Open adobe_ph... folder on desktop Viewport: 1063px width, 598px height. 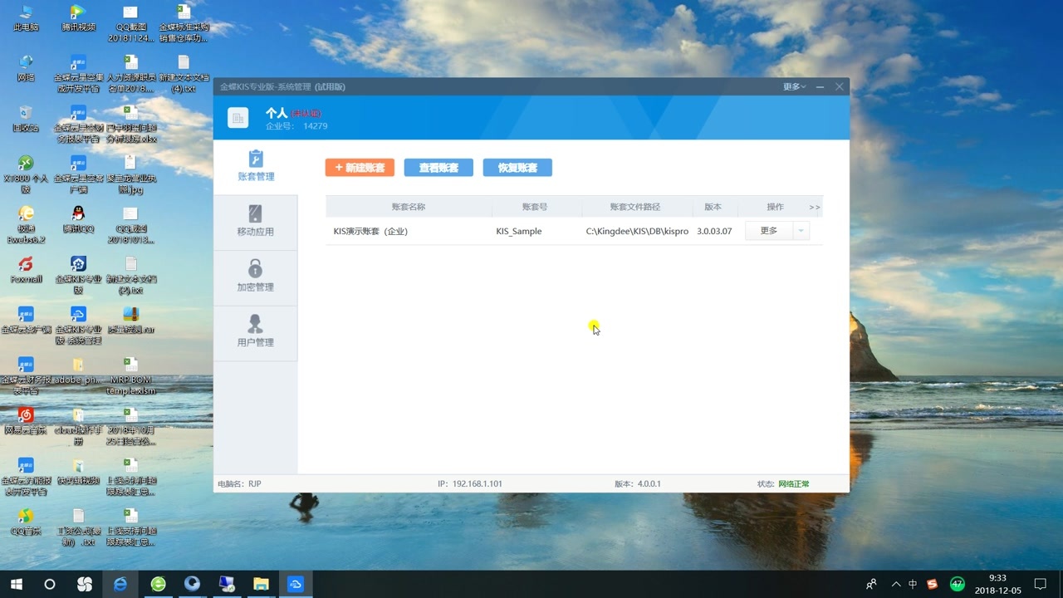[x=78, y=370]
